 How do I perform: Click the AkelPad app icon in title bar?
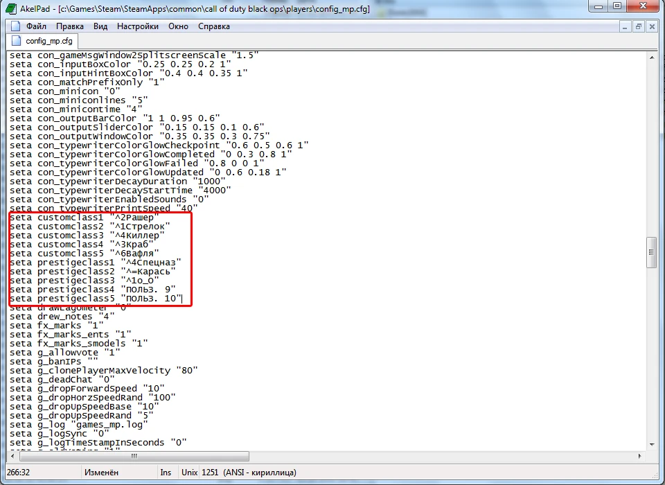[x=12, y=8]
